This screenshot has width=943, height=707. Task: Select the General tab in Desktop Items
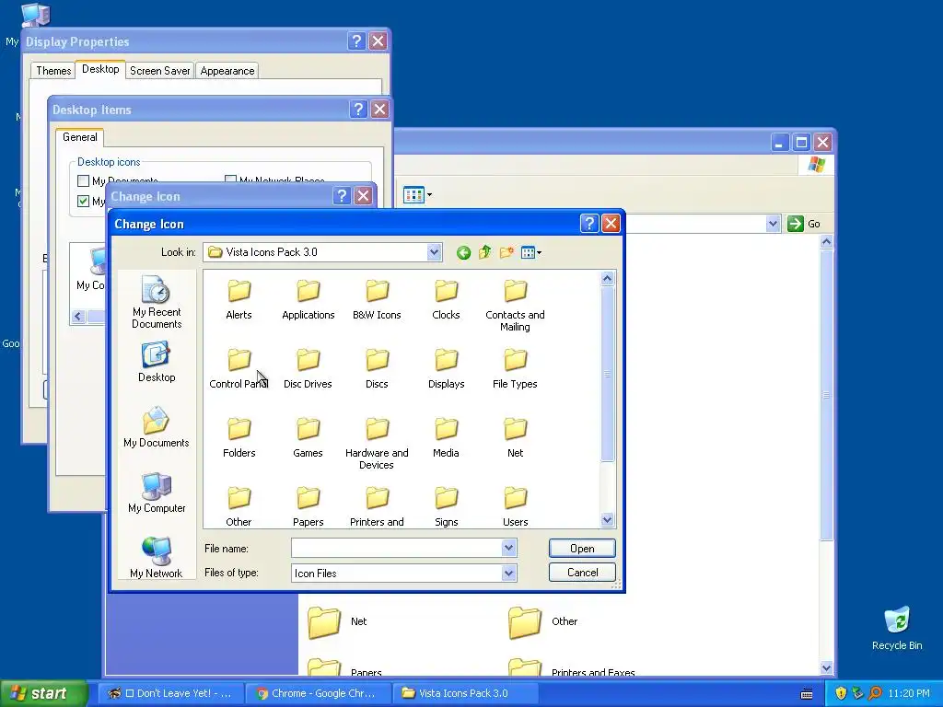(x=80, y=137)
